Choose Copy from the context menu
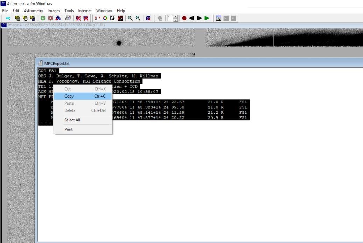 point(83,96)
